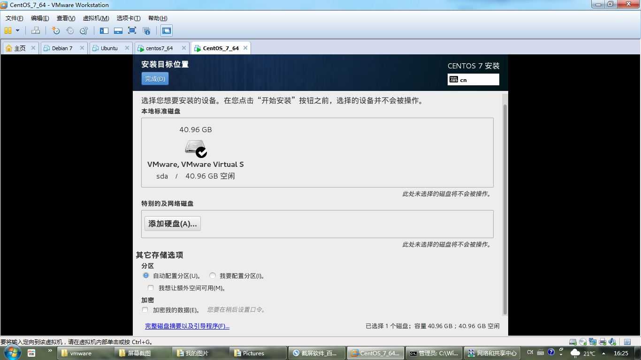This screenshot has height=360, width=641.
Task: Click the cn keyboard layout indicator
Action: coord(473,80)
